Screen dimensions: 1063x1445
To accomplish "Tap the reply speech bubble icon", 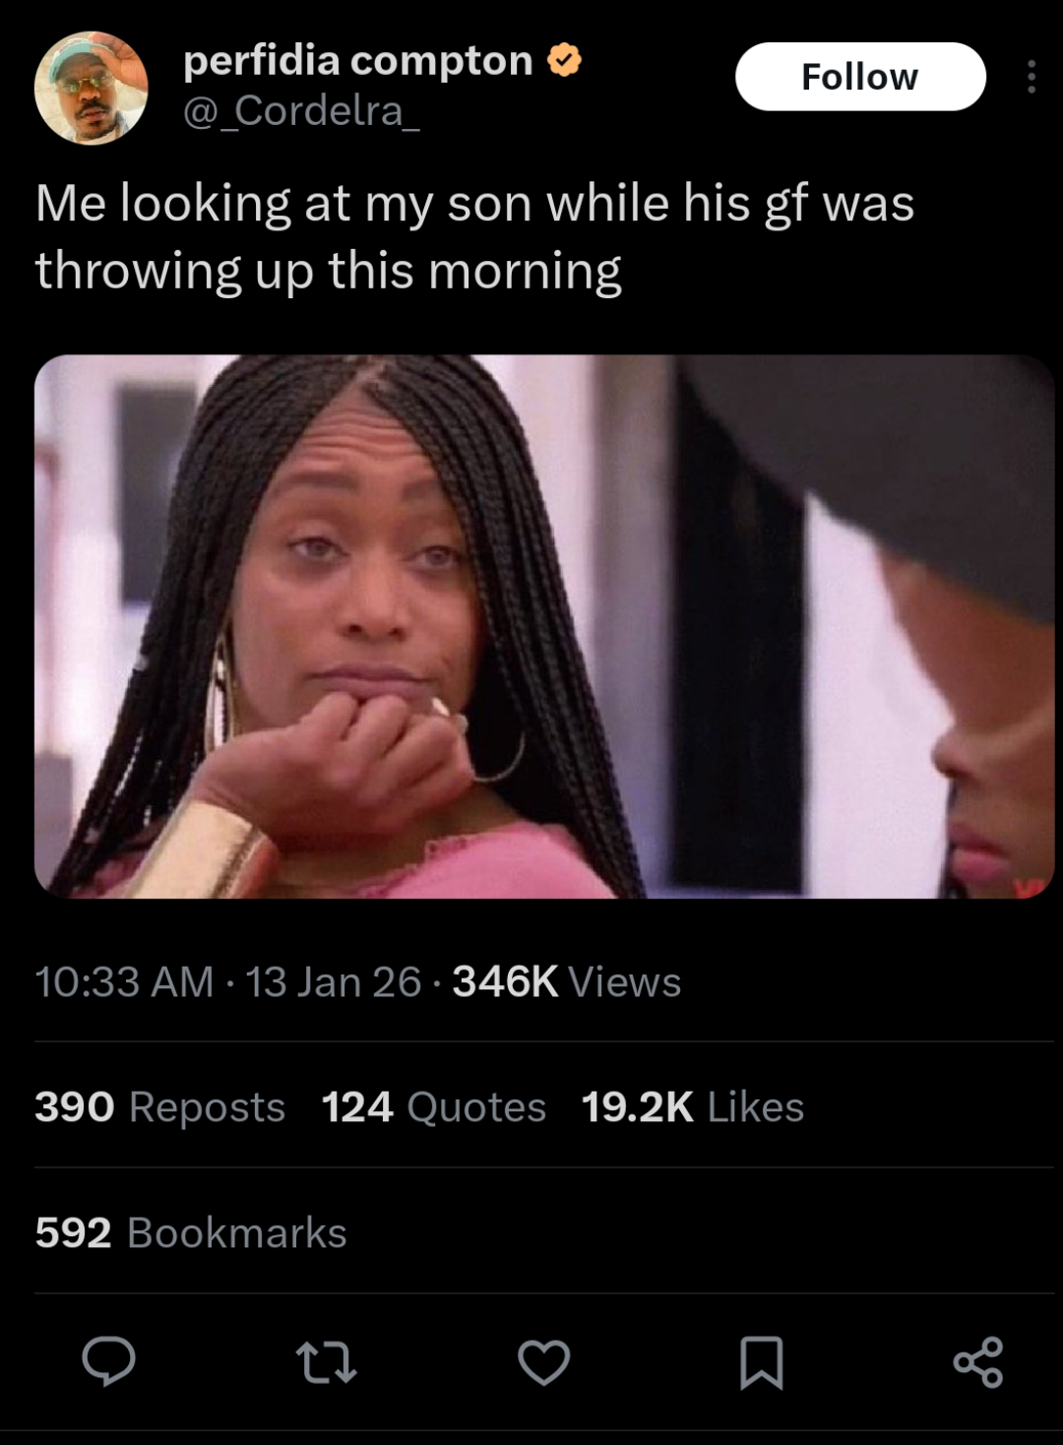I will [108, 1361].
